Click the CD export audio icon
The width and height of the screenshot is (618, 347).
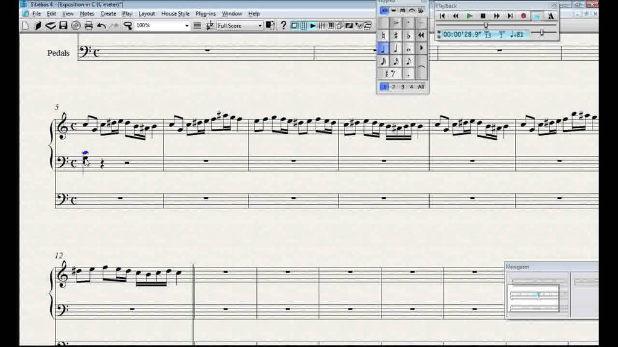click(75, 25)
